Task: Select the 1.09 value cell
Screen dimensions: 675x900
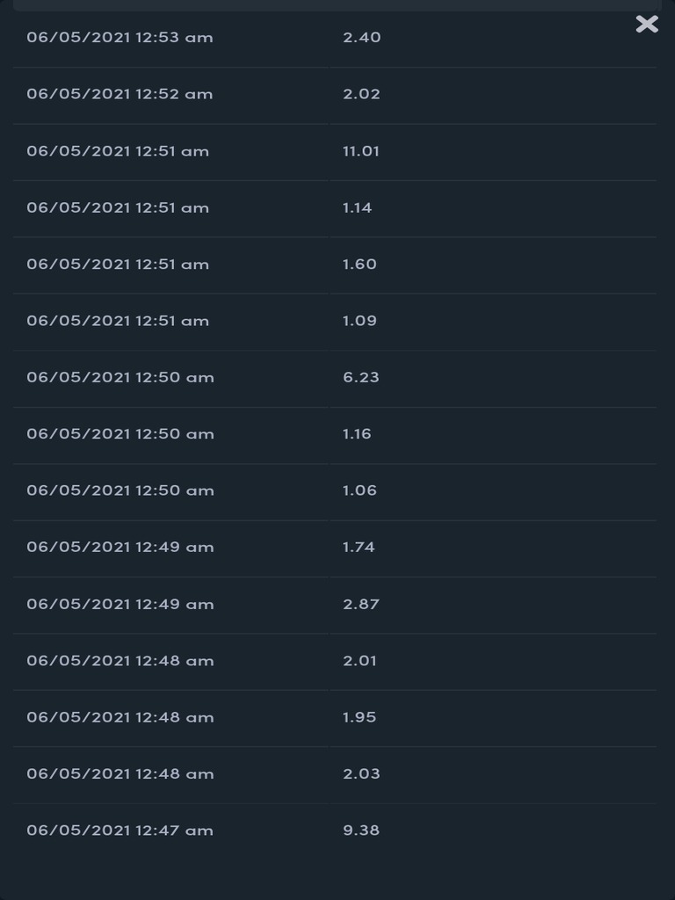Action: pyautogui.click(x=359, y=321)
